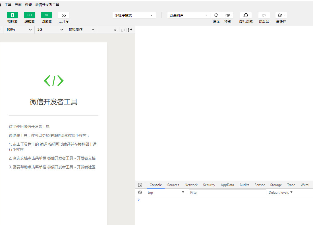
Task: Open the 普通编译 compile mode dropdown
Action: pyautogui.click(x=189, y=15)
